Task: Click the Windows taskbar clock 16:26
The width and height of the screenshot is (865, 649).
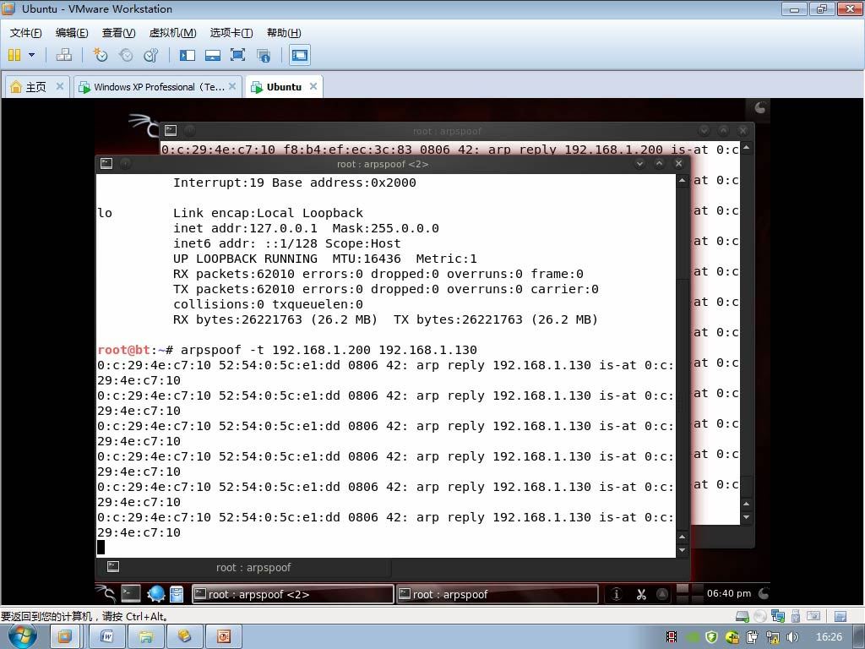Action: 829,637
